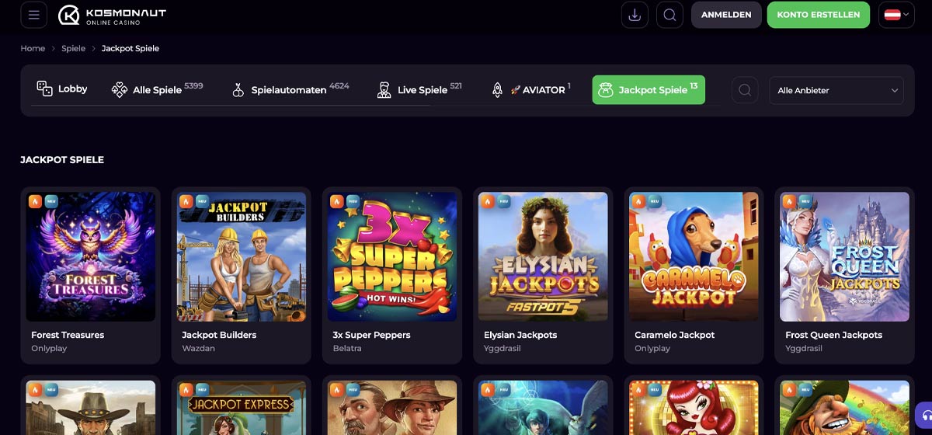Click Onlyplay under Caramelo Jackpot
This screenshot has height=435, width=932.
tap(652, 349)
